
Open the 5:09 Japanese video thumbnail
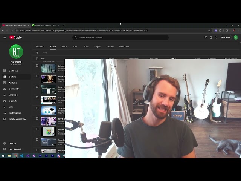pyautogui.click(x=49, y=110)
